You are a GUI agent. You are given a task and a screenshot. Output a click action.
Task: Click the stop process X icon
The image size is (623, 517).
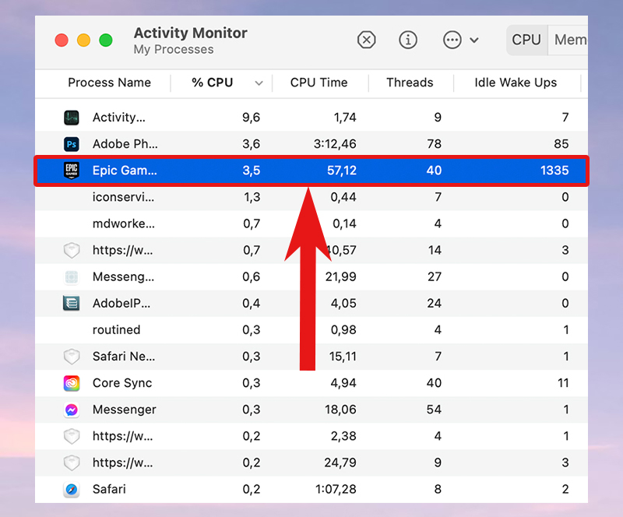[366, 40]
